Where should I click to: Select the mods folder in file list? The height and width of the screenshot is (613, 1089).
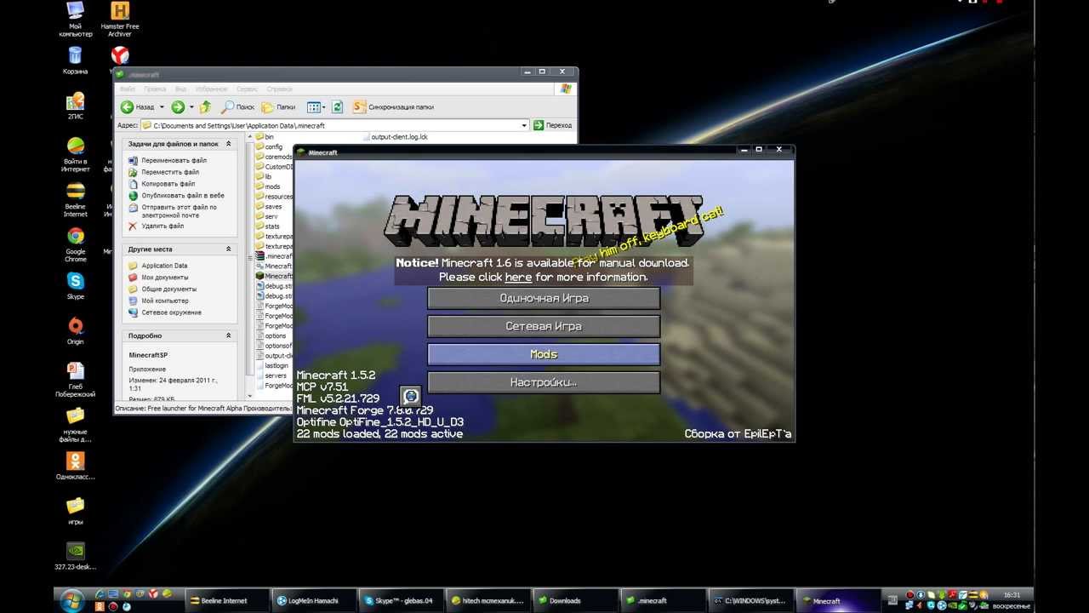(x=269, y=186)
